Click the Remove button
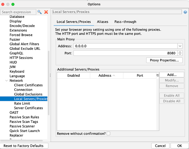189x149 pixels. pyautogui.click(x=172, y=86)
